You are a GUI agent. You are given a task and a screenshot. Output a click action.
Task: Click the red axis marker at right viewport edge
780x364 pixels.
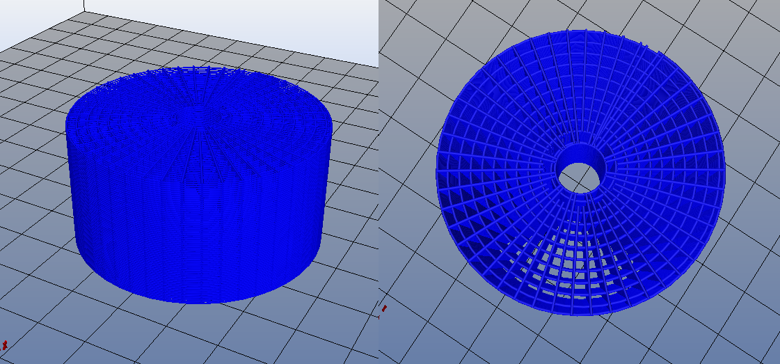click(x=383, y=308)
